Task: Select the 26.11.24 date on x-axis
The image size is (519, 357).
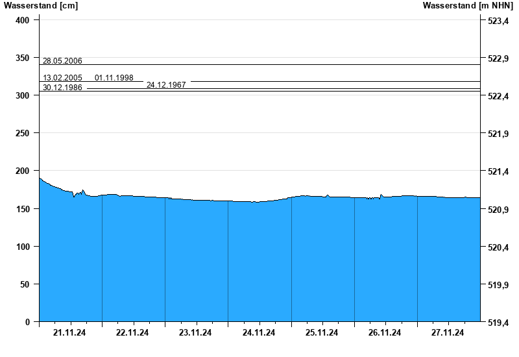Action: [x=385, y=333]
